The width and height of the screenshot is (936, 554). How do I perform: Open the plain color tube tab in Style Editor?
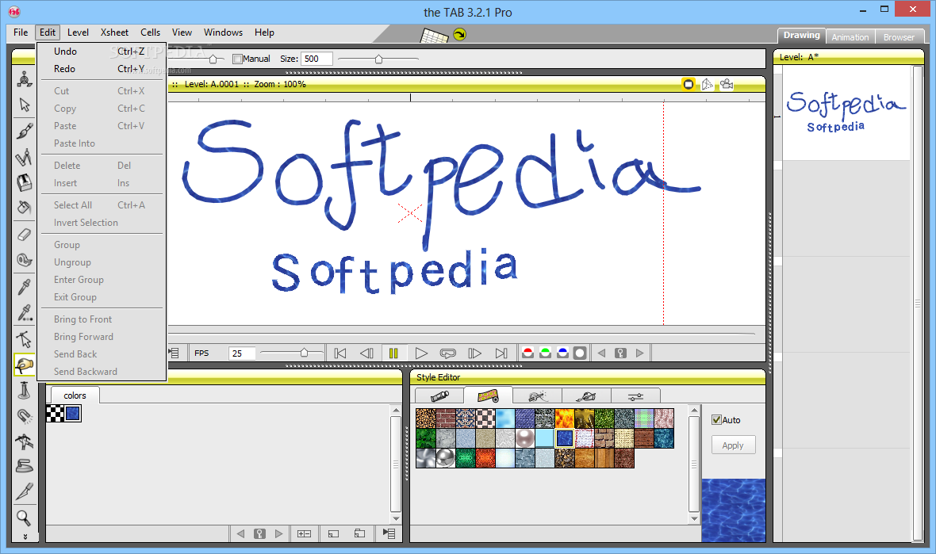pos(439,395)
